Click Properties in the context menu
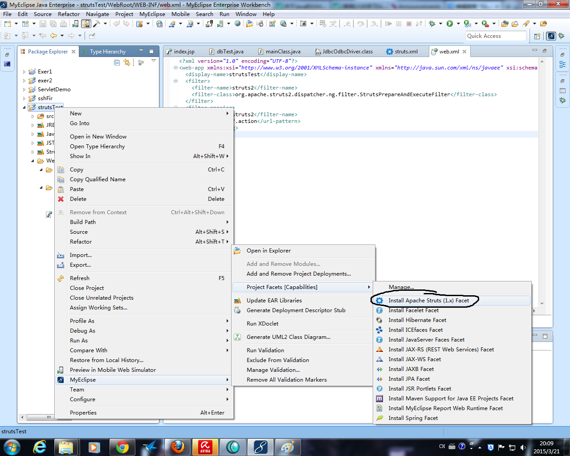This screenshot has height=456, width=570. [x=144, y=413]
